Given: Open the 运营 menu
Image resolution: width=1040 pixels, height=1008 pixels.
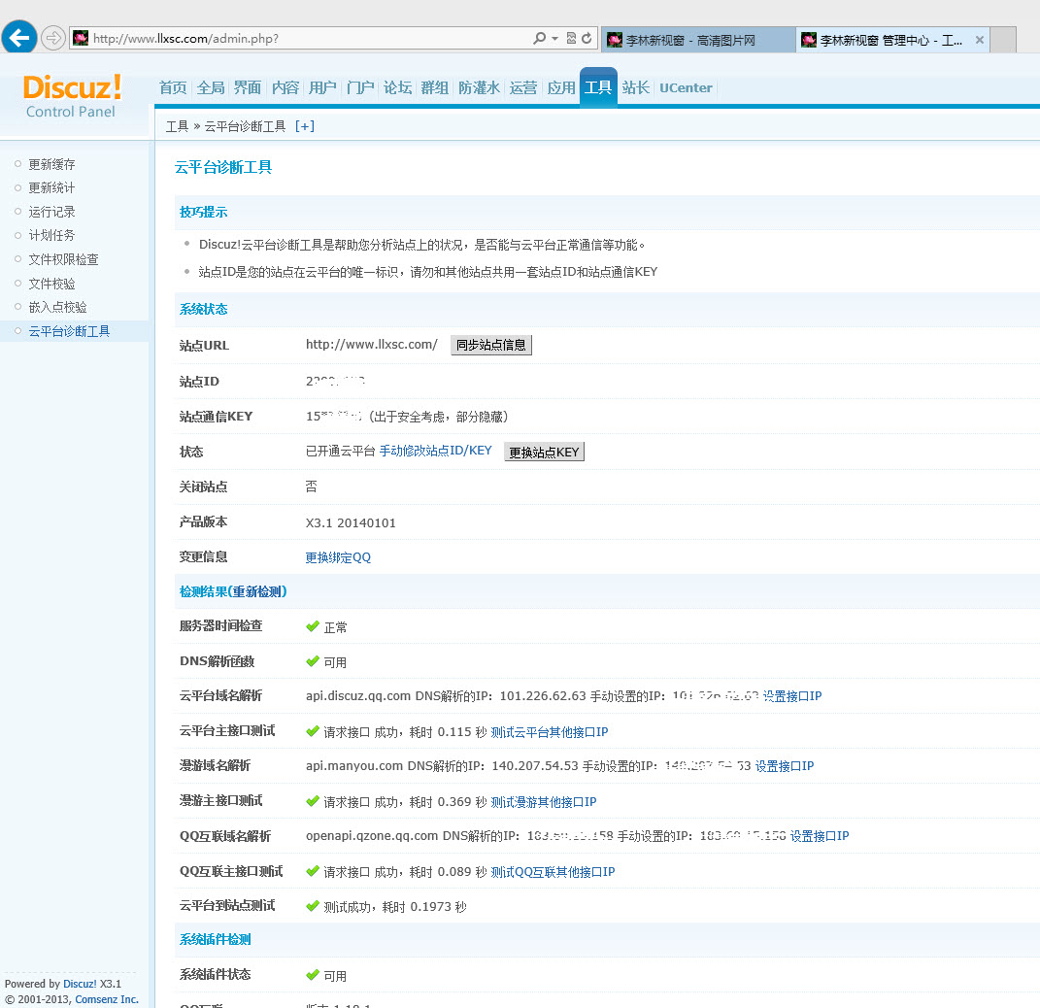Looking at the screenshot, I should [523, 87].
